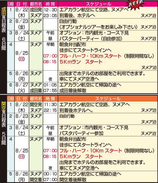Click the 00:10 departure time
Screen dimensions: 158x183
(50, 174)
